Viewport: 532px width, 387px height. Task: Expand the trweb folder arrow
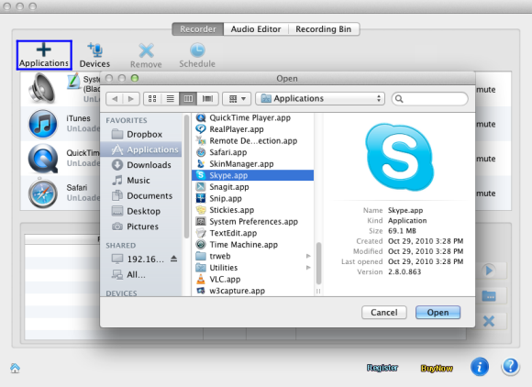pos(308,256)
